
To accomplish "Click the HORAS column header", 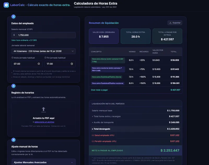I will [x=132, y=52].
